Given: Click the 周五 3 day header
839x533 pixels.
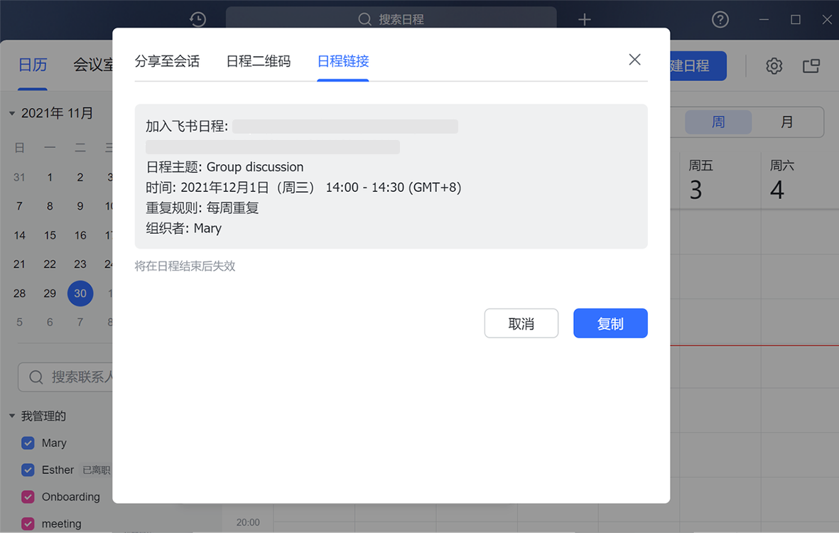Looking at the screenshot, I should [x=701, y=181].
